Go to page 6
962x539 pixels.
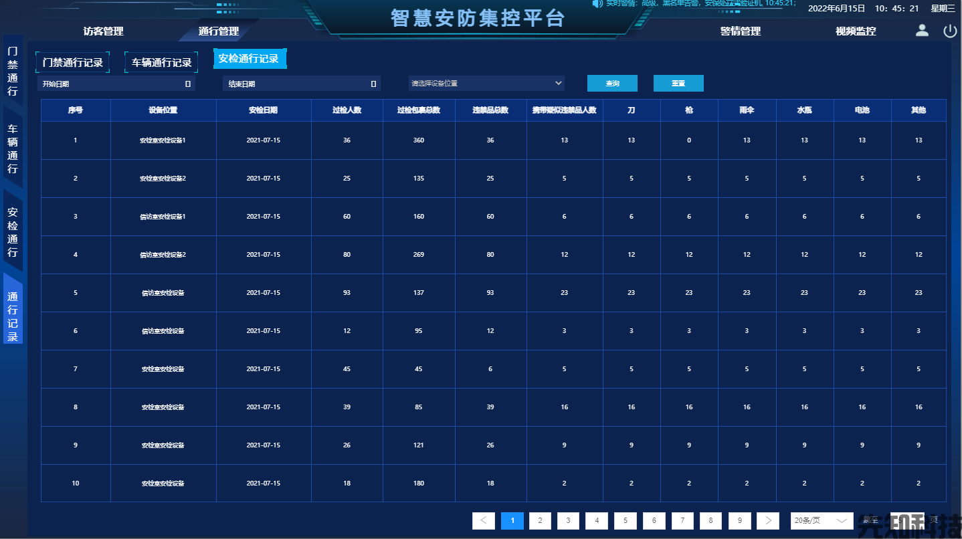654,520
